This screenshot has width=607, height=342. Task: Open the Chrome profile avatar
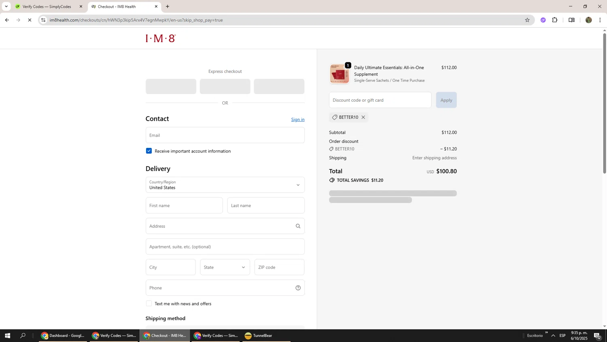(588, 20)
